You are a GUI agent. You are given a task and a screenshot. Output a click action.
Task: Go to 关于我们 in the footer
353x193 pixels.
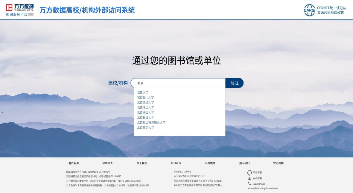tap(142, 163)
